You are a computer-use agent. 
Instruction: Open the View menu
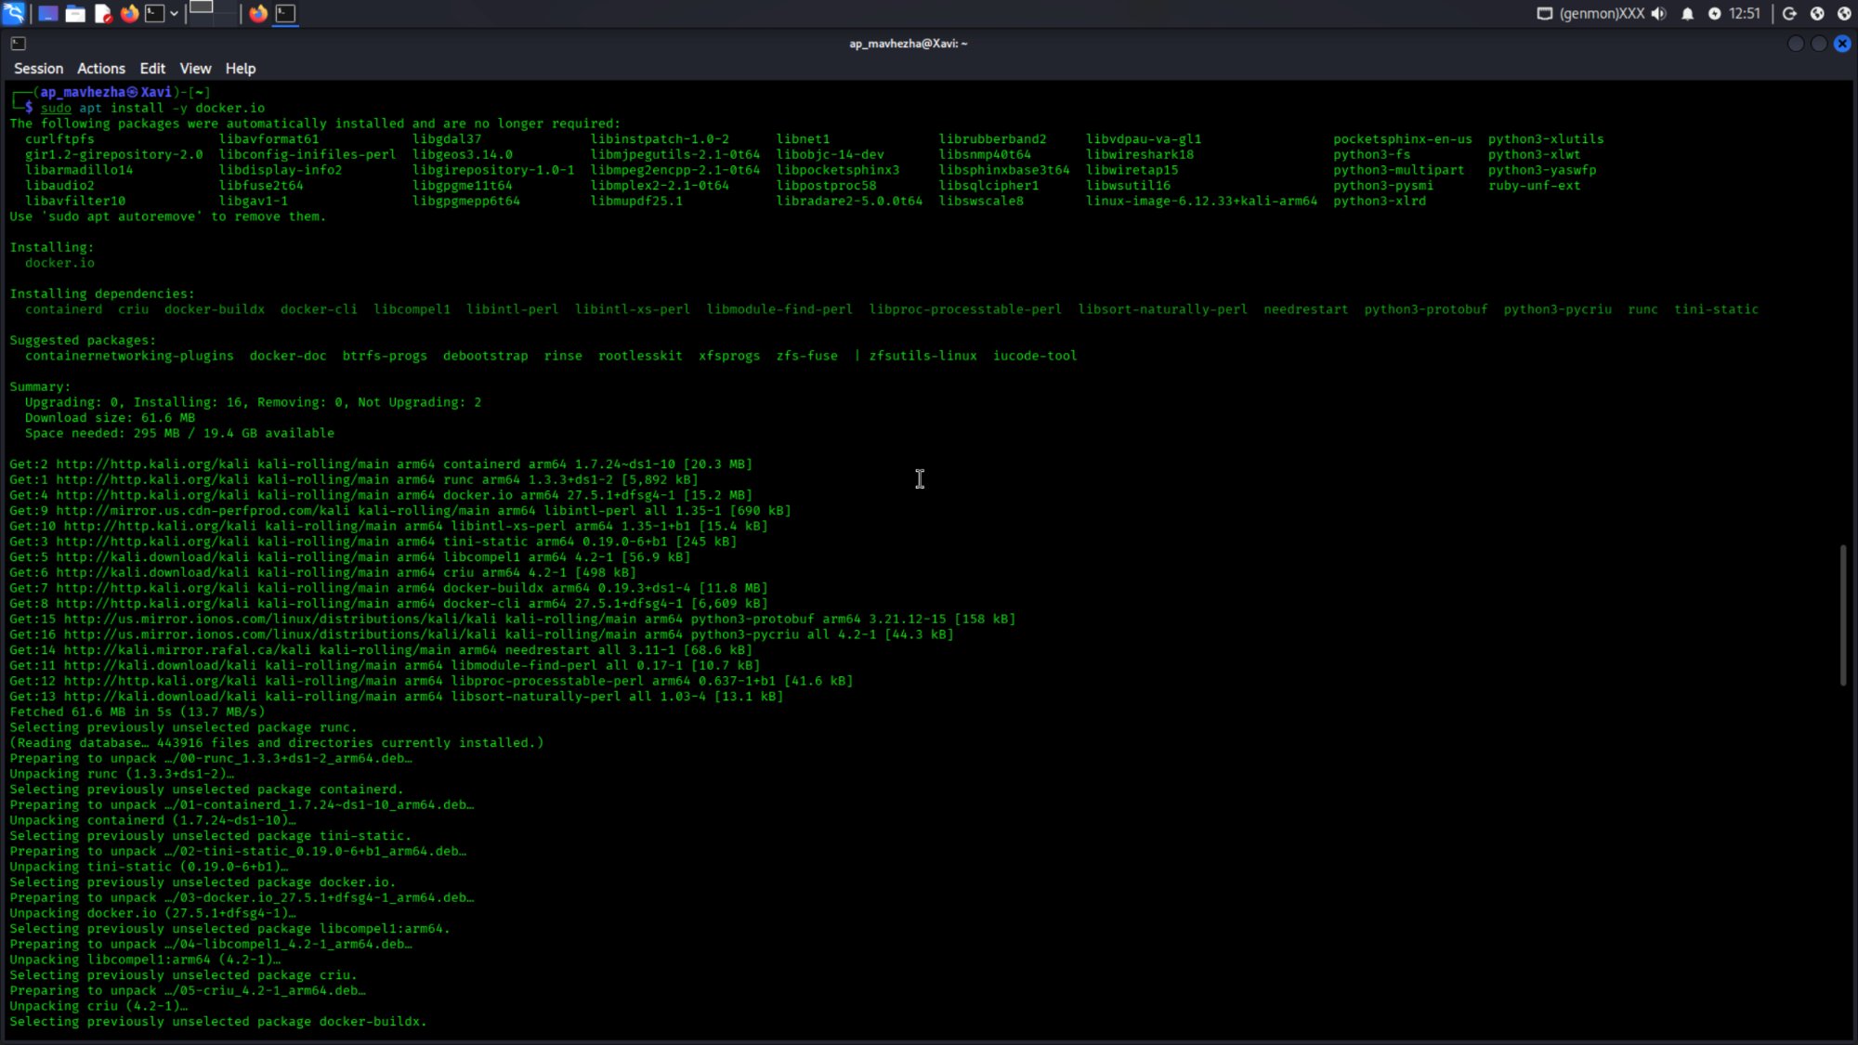195,69
